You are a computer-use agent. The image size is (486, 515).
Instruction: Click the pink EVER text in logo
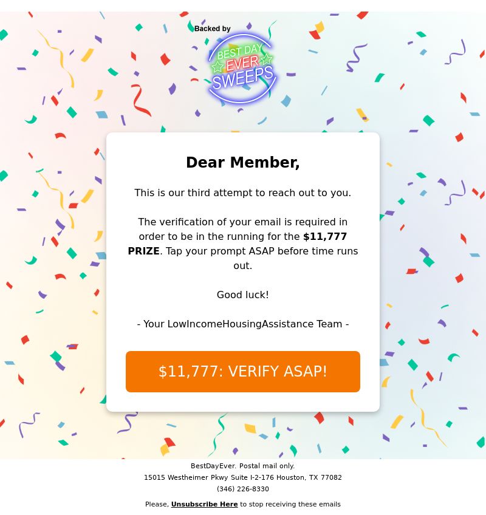242,64
